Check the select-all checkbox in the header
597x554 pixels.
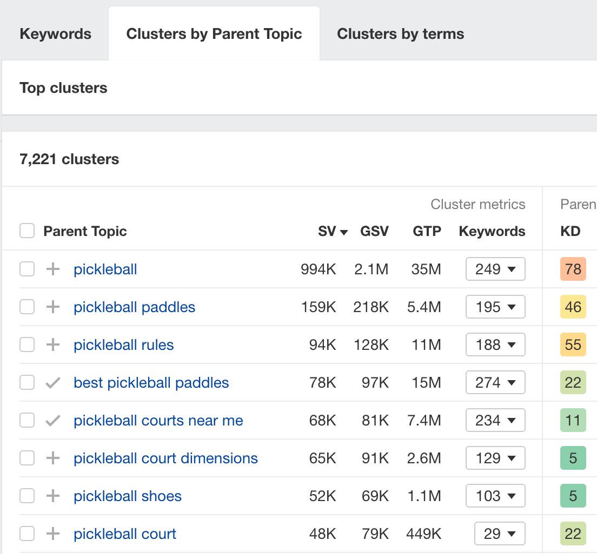(27, 231)
